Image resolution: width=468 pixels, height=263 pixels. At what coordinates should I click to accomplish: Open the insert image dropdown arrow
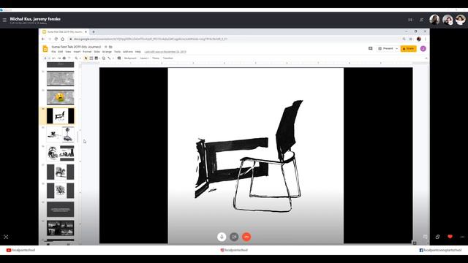pyautogui.click(x=99, y=58)
